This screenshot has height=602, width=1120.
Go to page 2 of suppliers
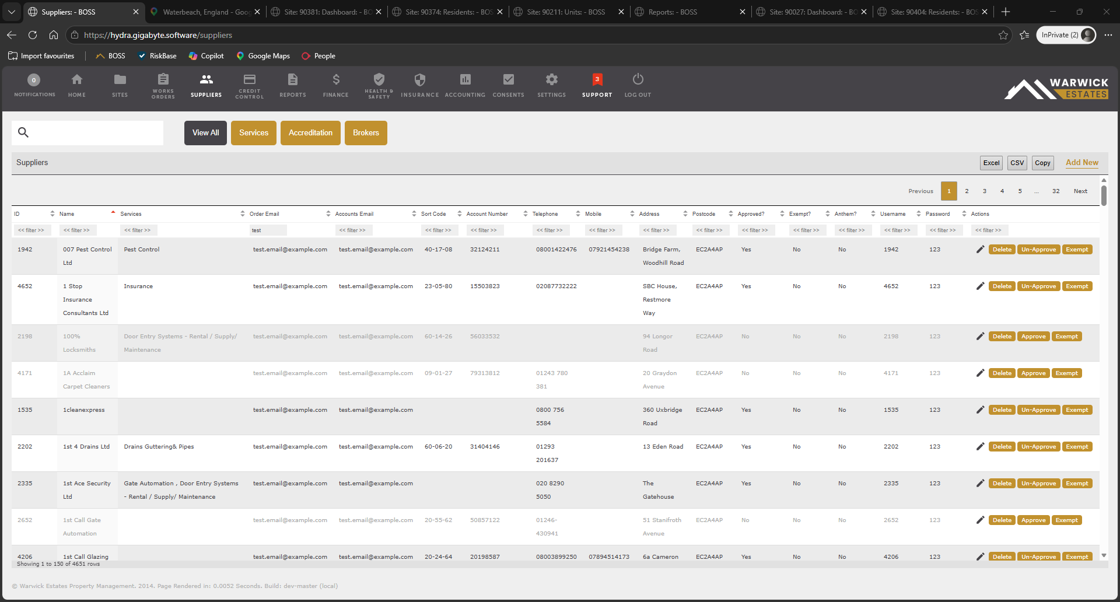click(967, 191)
